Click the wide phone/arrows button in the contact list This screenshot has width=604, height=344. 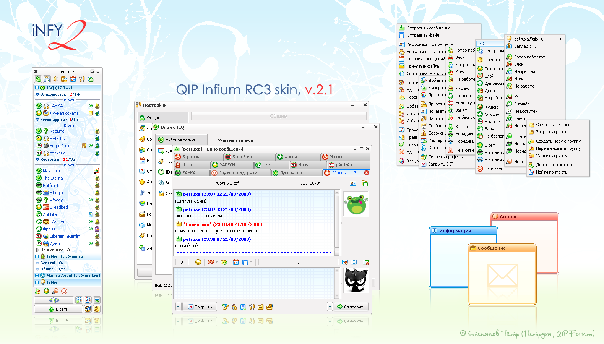[54, 300]
